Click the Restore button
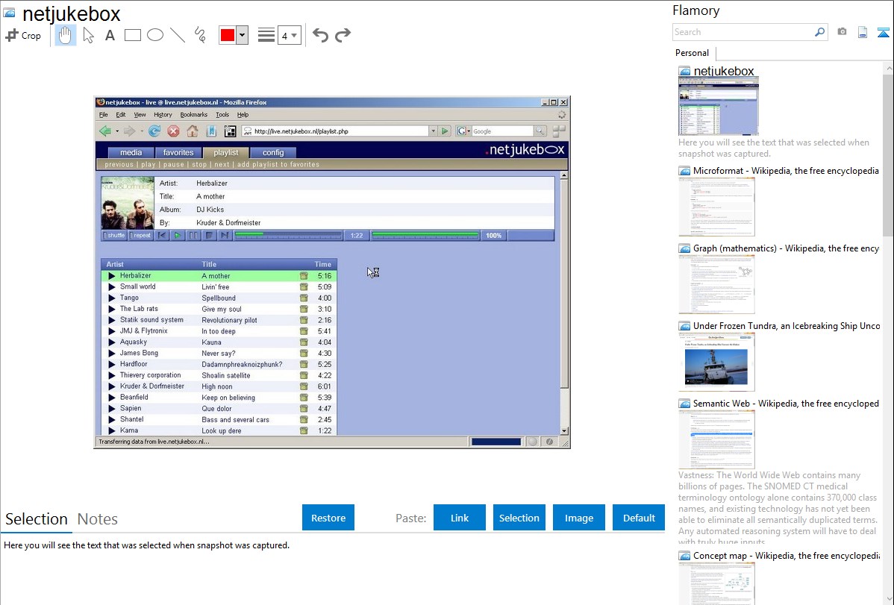The image size is (894, 605). pos(328,518)
